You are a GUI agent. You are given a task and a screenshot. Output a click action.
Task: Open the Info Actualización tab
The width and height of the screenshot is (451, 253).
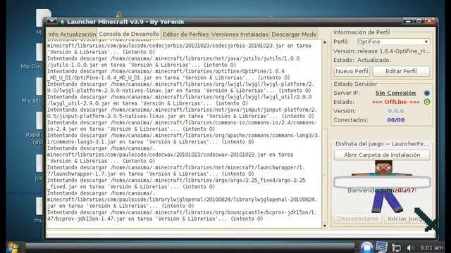pos(72,34)
